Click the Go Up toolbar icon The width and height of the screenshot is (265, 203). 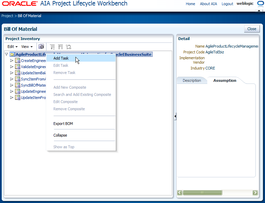click(x=52, y=47)
